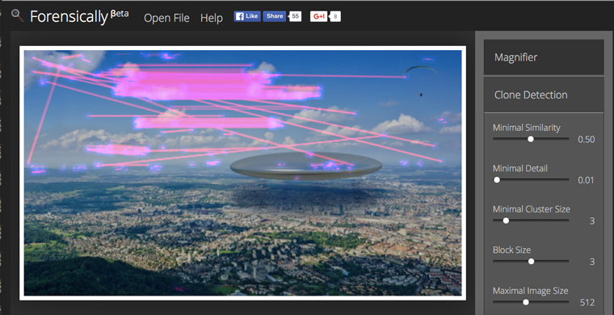Click the Forensically magnifying glass logo icon
This screenshot has width=614, height=315.
[x=18, y=16]
